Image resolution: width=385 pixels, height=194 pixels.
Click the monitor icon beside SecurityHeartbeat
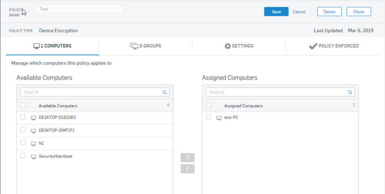33,157
